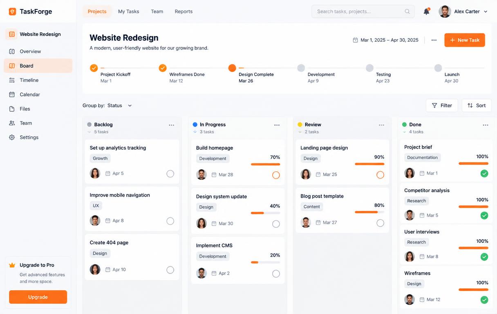The width and height of the screenshot is (497, 314).
Task: Click the date icon on Project brief card
Action: click(422, 173)
